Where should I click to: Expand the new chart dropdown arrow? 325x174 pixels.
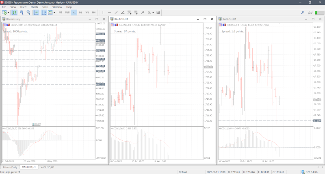tap(8, 13)
